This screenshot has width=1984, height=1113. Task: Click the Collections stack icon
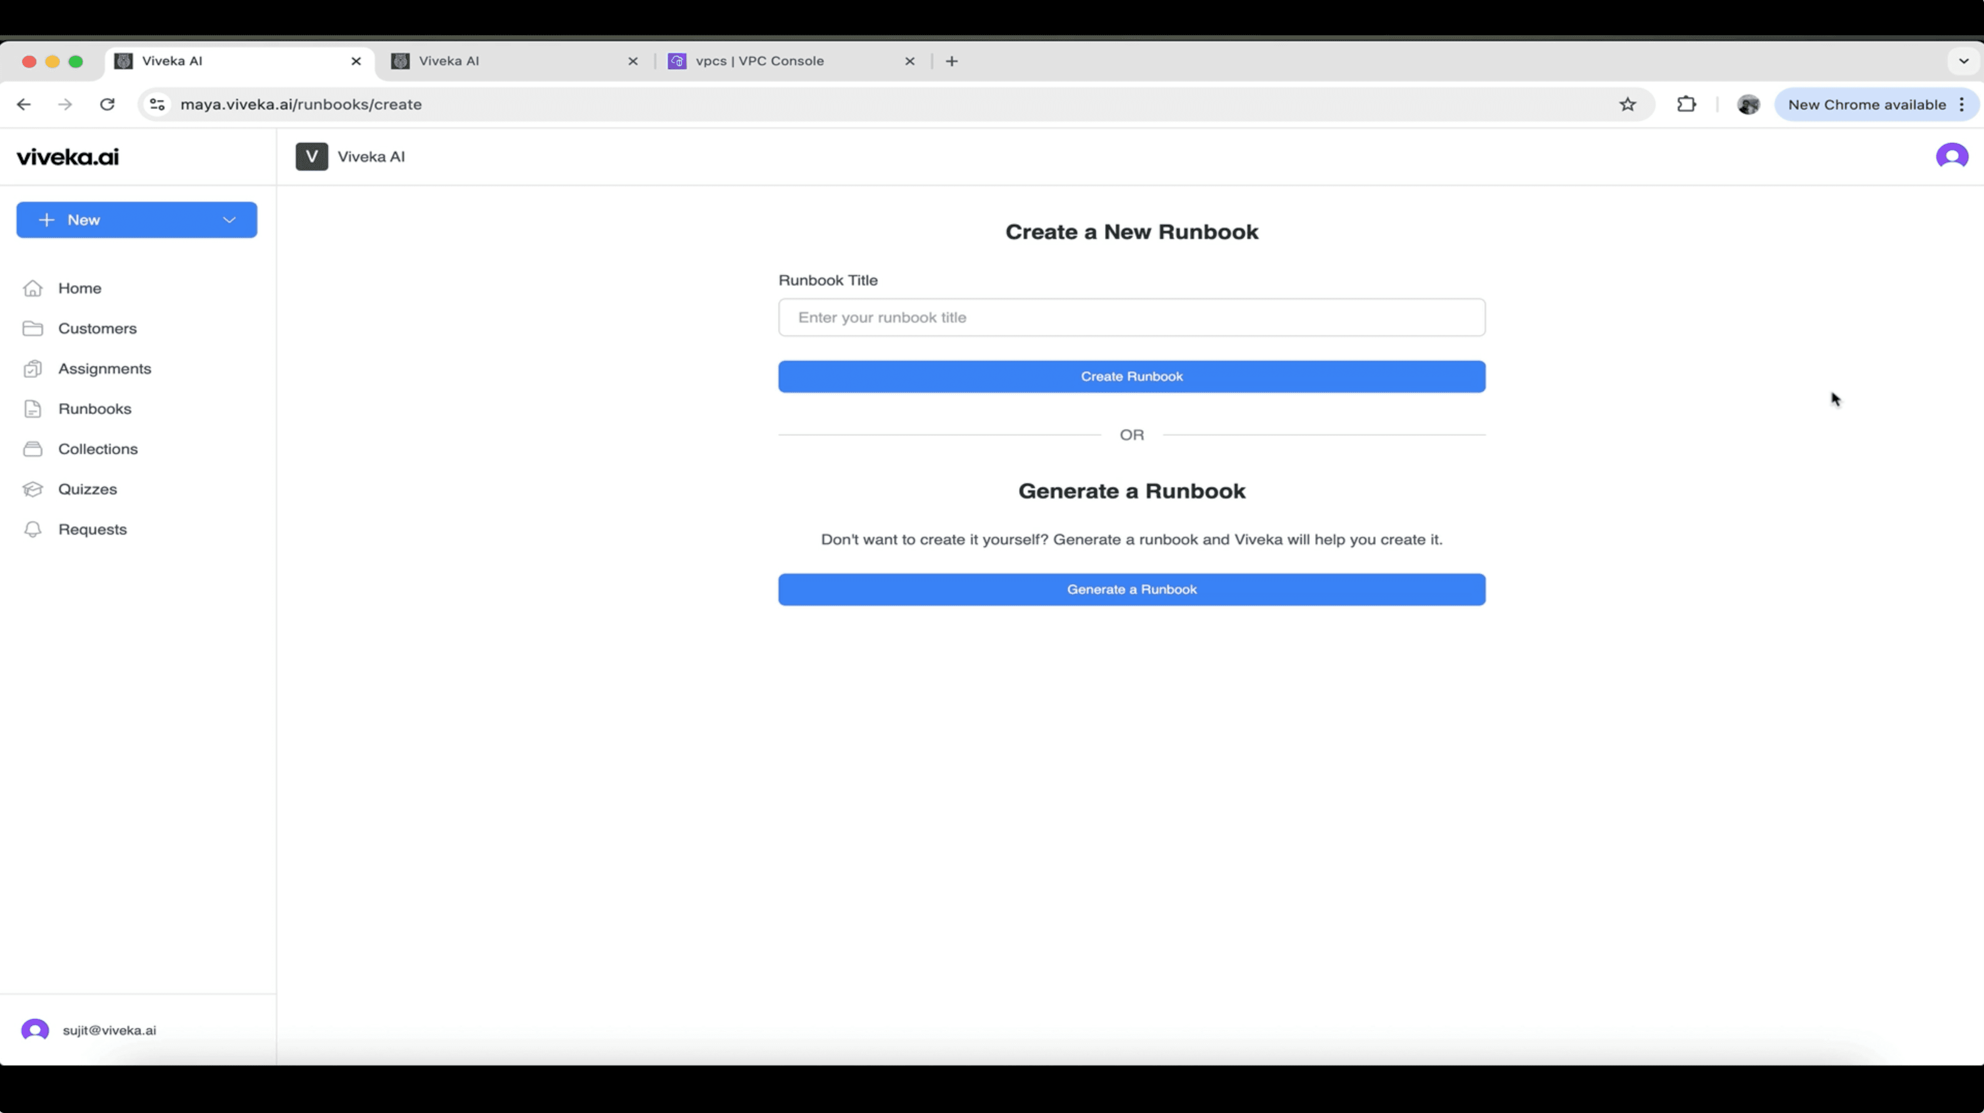tap(33, 449)
